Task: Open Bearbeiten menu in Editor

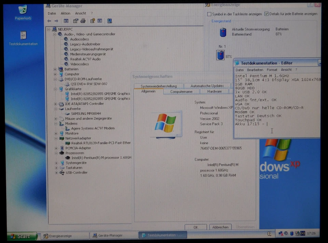Action: pos(255,70)
